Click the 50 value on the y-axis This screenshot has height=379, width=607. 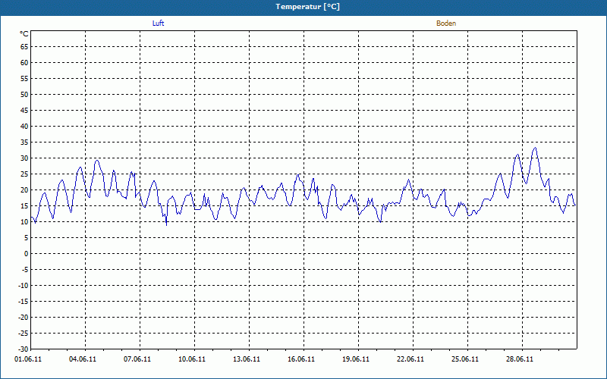[24, 94]
